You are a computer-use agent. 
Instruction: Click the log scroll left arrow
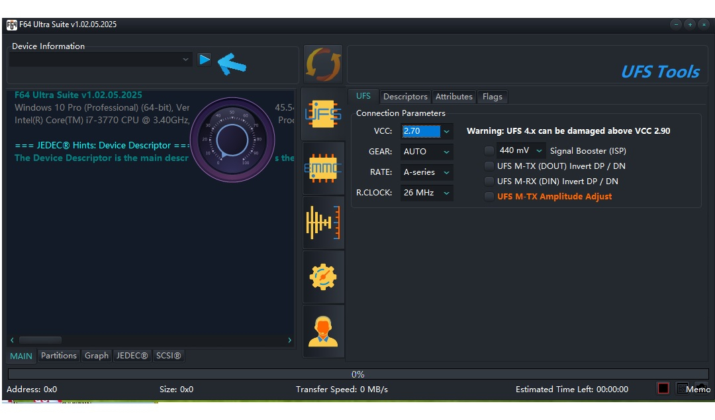pos(12,340)
